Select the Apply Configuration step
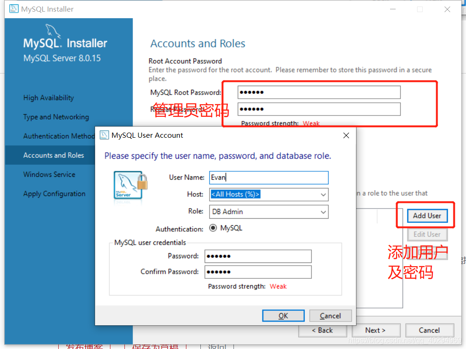The width and height of the screenshot is (466, 349). point(55,194)
